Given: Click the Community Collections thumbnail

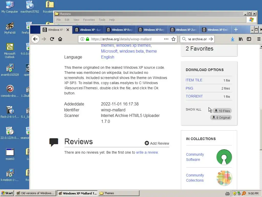Looking at the screenshot, I should coord(224,178).
